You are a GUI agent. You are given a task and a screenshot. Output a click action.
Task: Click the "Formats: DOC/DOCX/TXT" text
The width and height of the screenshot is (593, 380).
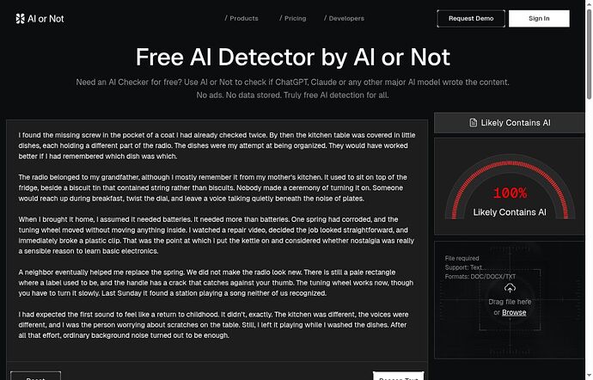[x=480, y=277]
